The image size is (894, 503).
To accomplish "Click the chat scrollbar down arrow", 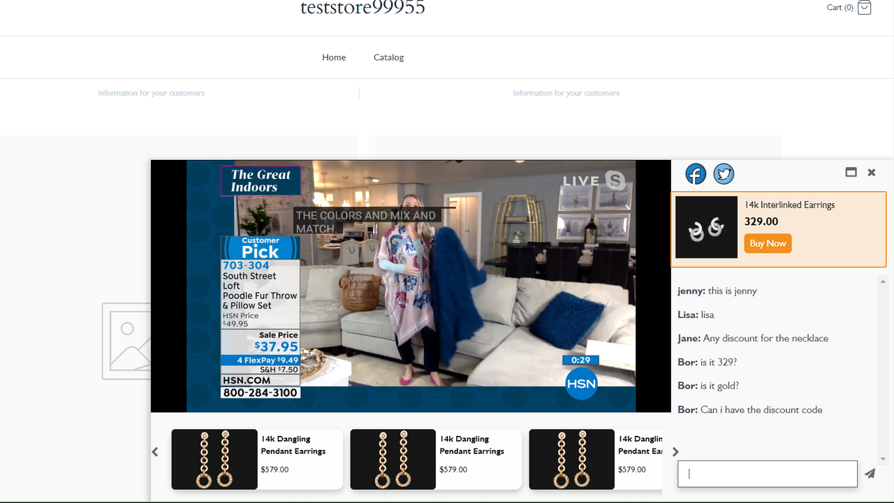I will (x=883, y=459).
